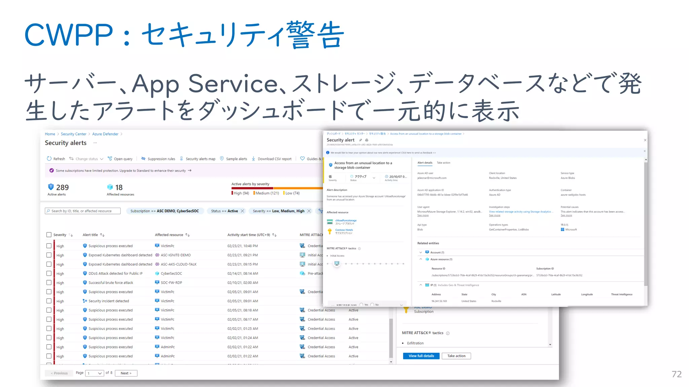Click the Suppression rules icon
The width and height of the screenshot is (689, 387).
pyautogui.click(x=143, y=159)
